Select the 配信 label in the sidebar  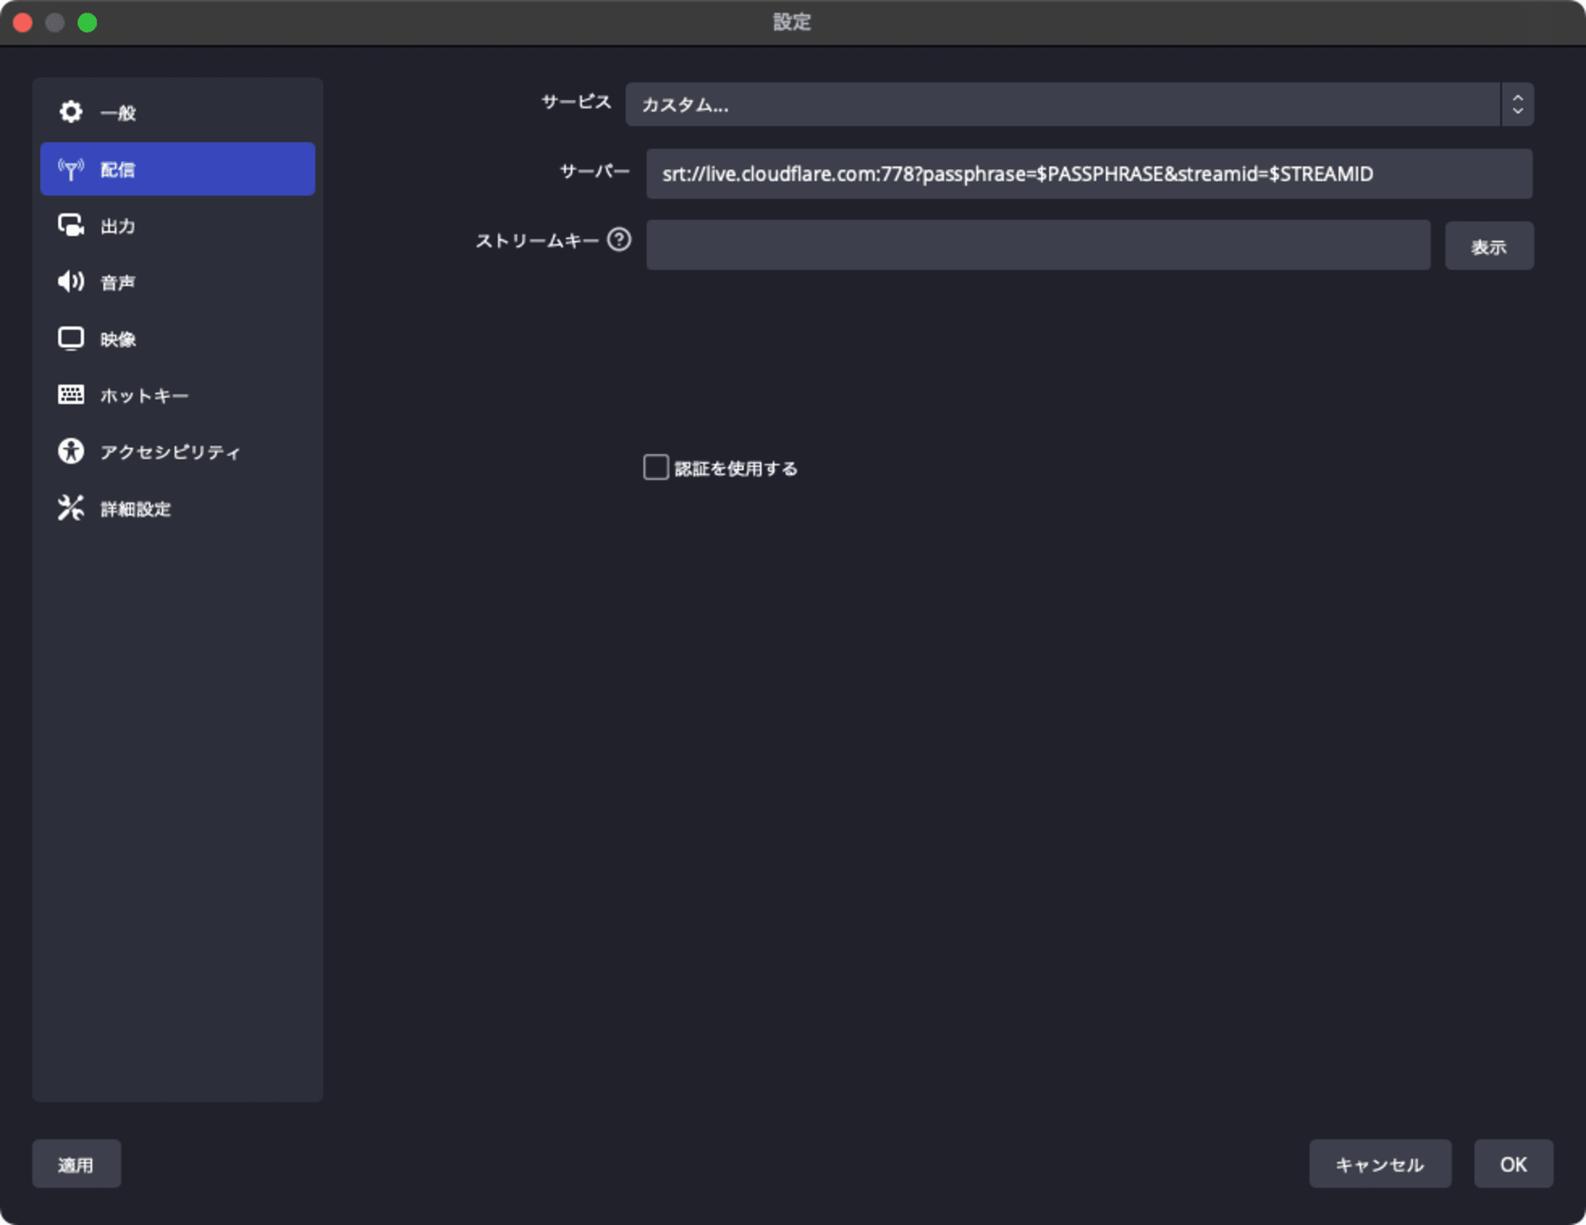tap(118, 170)
